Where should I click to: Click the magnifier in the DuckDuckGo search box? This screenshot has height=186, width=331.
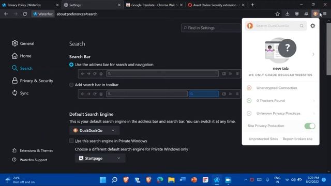click(302, 26)
